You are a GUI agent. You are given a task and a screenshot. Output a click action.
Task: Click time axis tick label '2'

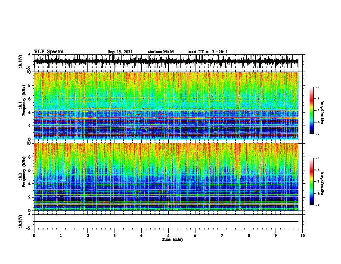pos(88,236)
